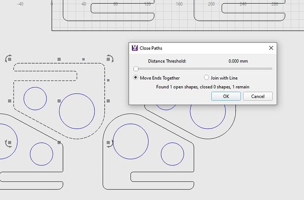The width and height of the screenshot is (304, 200).
Task: Click the LightBurn icon in dialog title bar
Action: pyautogui.click(x=135, y=48)
